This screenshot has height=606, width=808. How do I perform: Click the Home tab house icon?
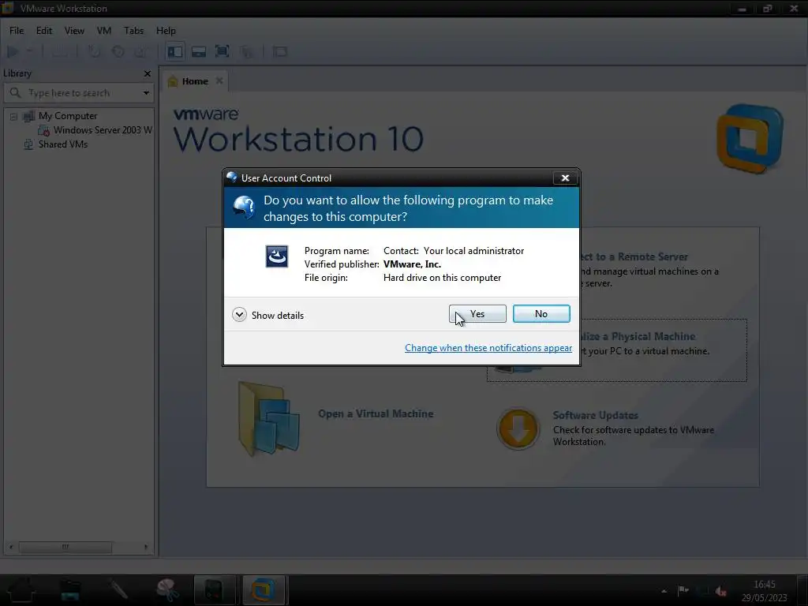pos(173,81)
